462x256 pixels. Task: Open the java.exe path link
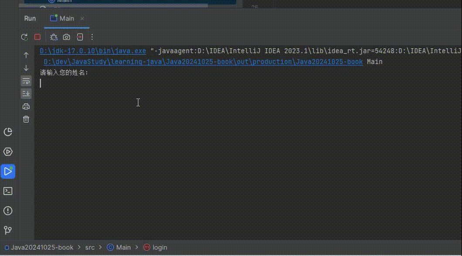coord(93,51)
